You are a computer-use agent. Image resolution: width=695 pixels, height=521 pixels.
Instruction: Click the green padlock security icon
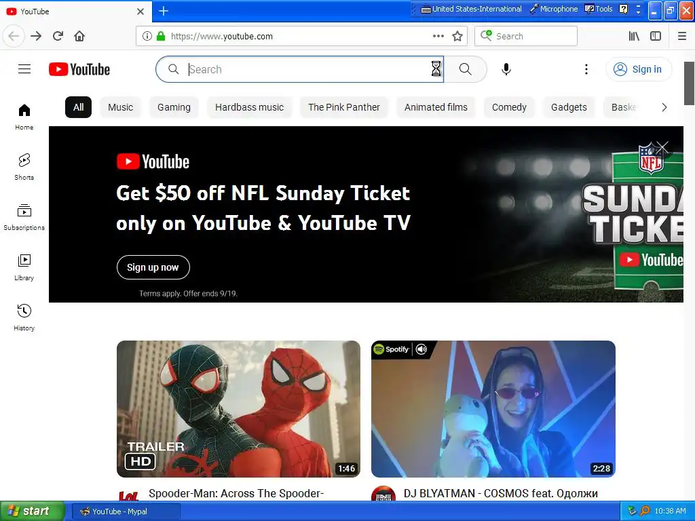pos(160,36)
